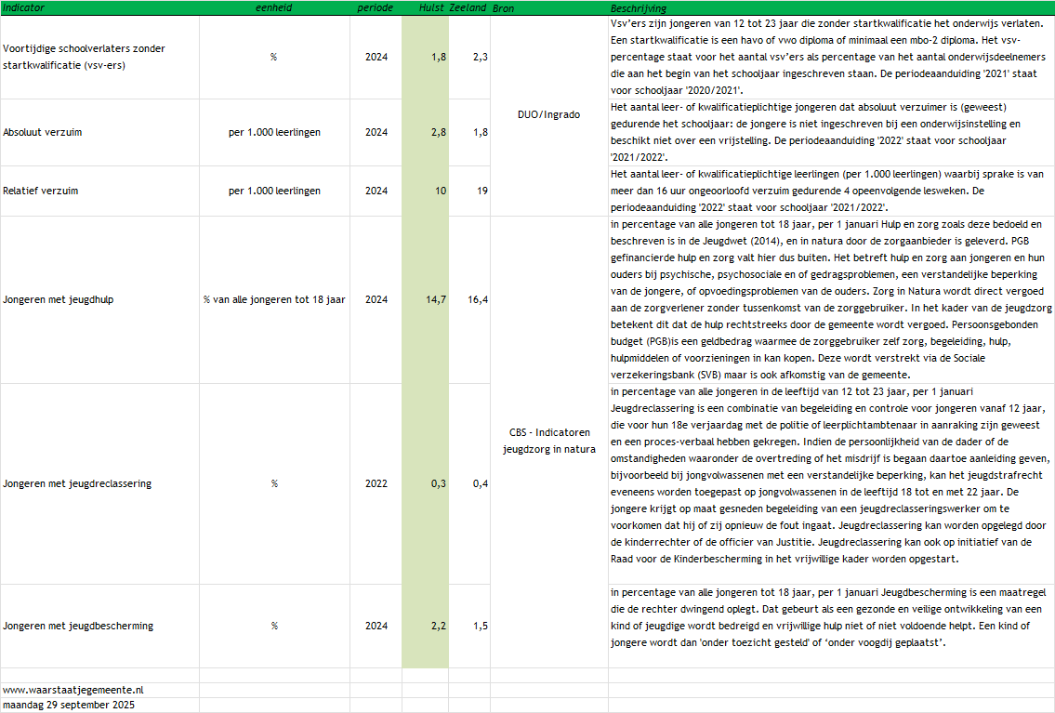
Task: Select the eenheid column header
Action: point(273,8)
